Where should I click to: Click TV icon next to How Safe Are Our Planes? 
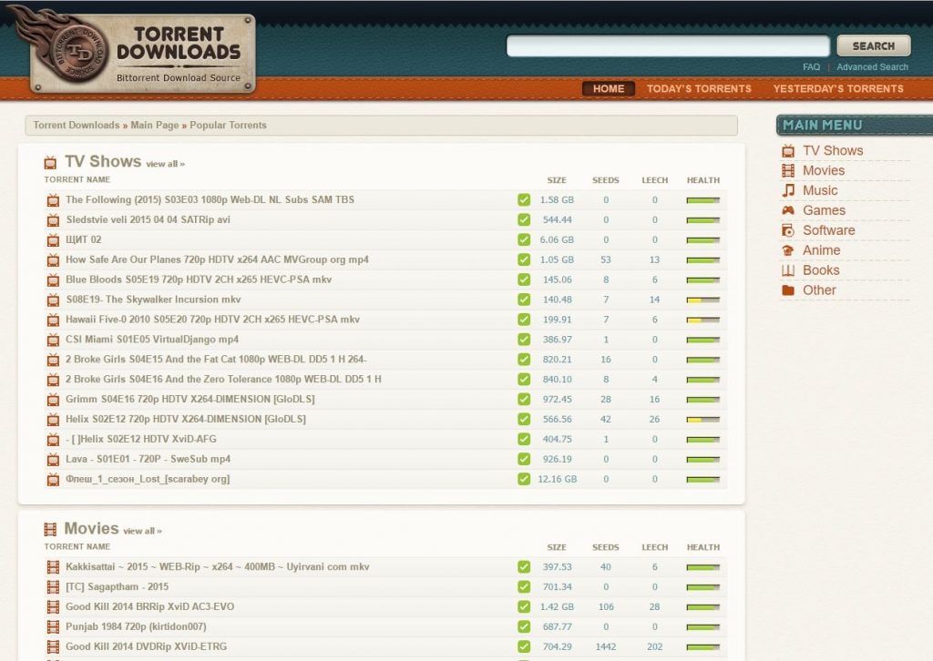[x=53, y=260]
